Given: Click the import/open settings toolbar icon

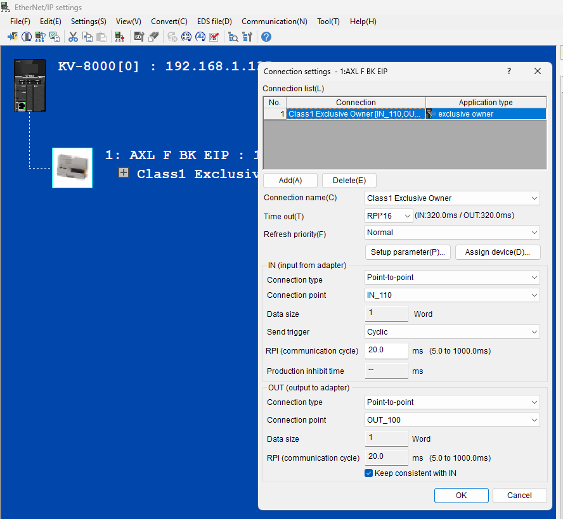Looking at the screenshot, I should point(13,37).
